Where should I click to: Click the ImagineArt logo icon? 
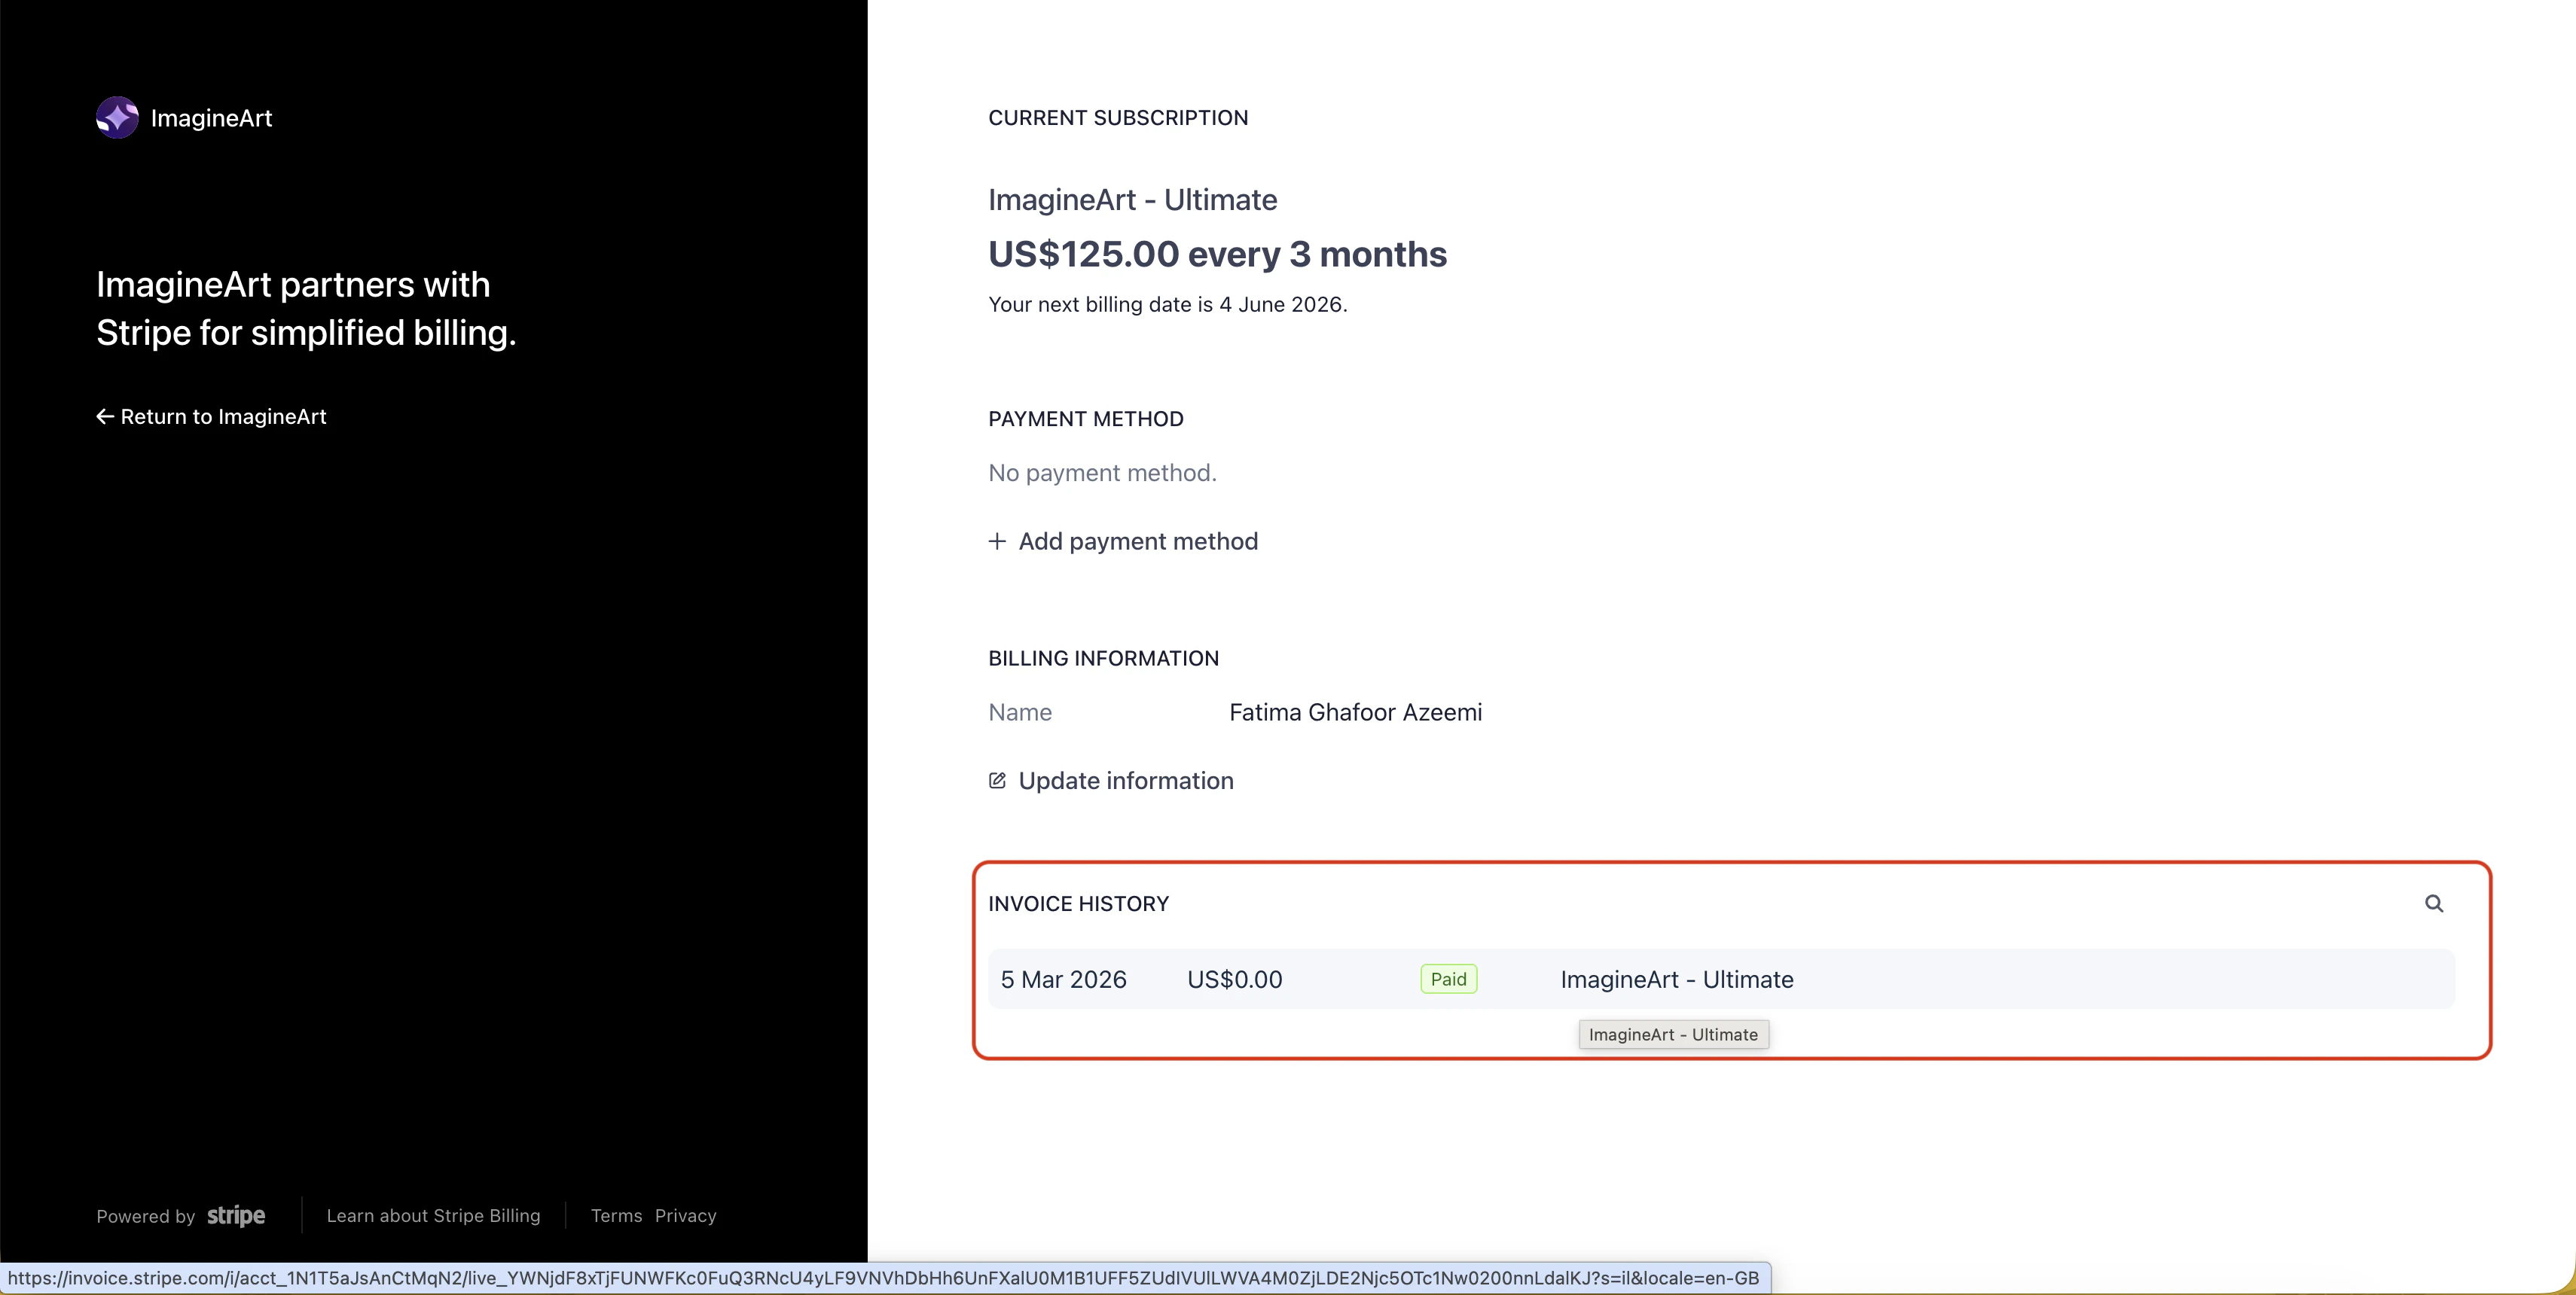tap(117, 118)
